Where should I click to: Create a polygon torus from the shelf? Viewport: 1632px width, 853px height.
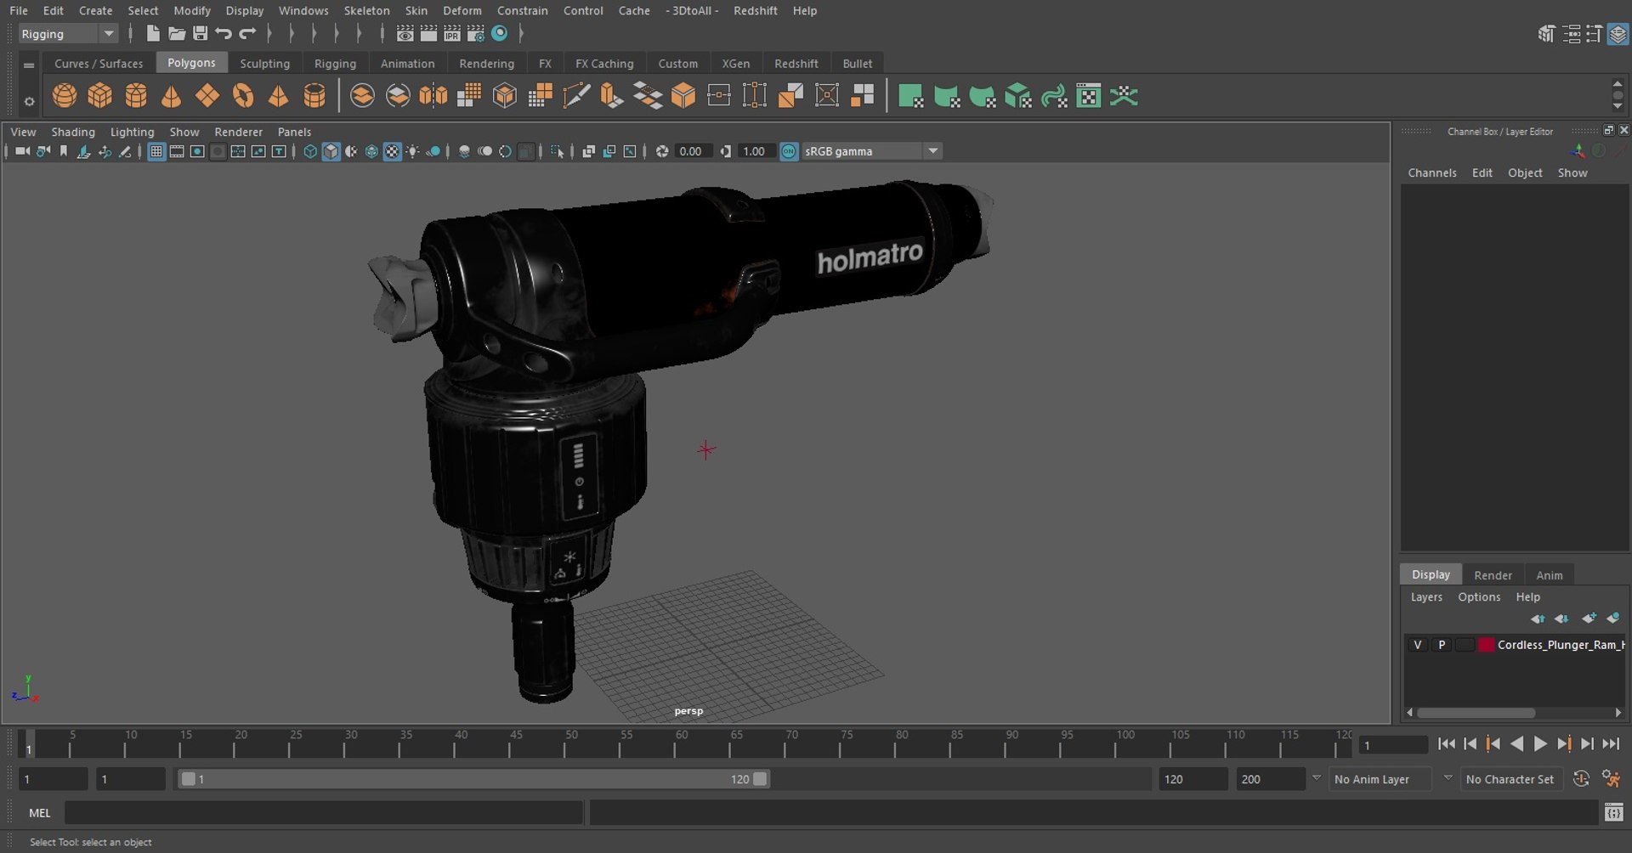click(243, 96)
